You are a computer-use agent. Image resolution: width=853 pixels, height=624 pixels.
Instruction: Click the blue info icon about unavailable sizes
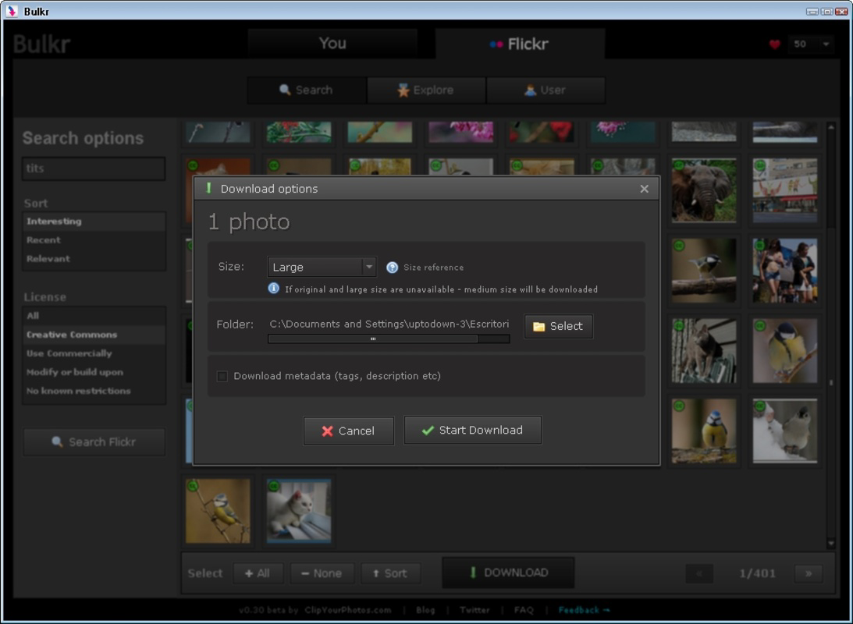274,288
